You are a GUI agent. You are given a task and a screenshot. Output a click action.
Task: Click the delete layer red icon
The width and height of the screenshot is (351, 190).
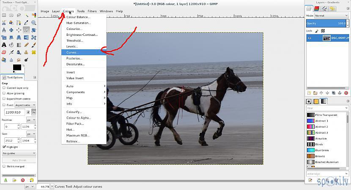[346, 93]
